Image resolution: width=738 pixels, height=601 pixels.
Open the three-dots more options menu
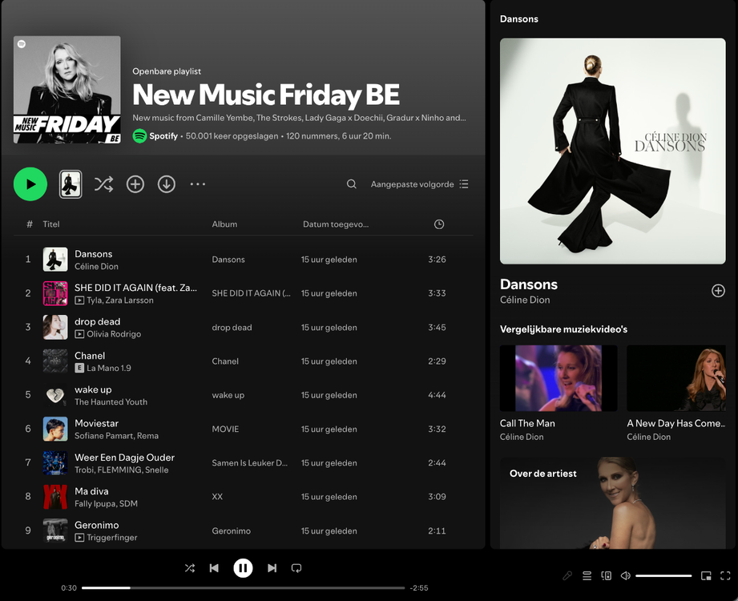tap(198, 184)
